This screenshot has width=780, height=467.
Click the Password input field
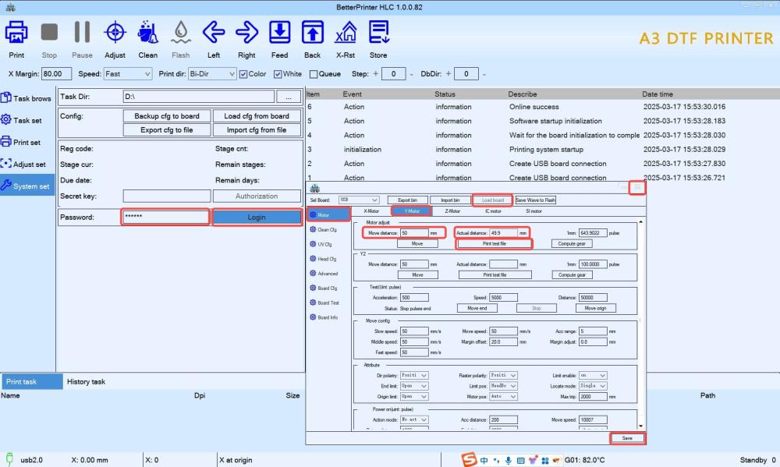click(165, 218)
